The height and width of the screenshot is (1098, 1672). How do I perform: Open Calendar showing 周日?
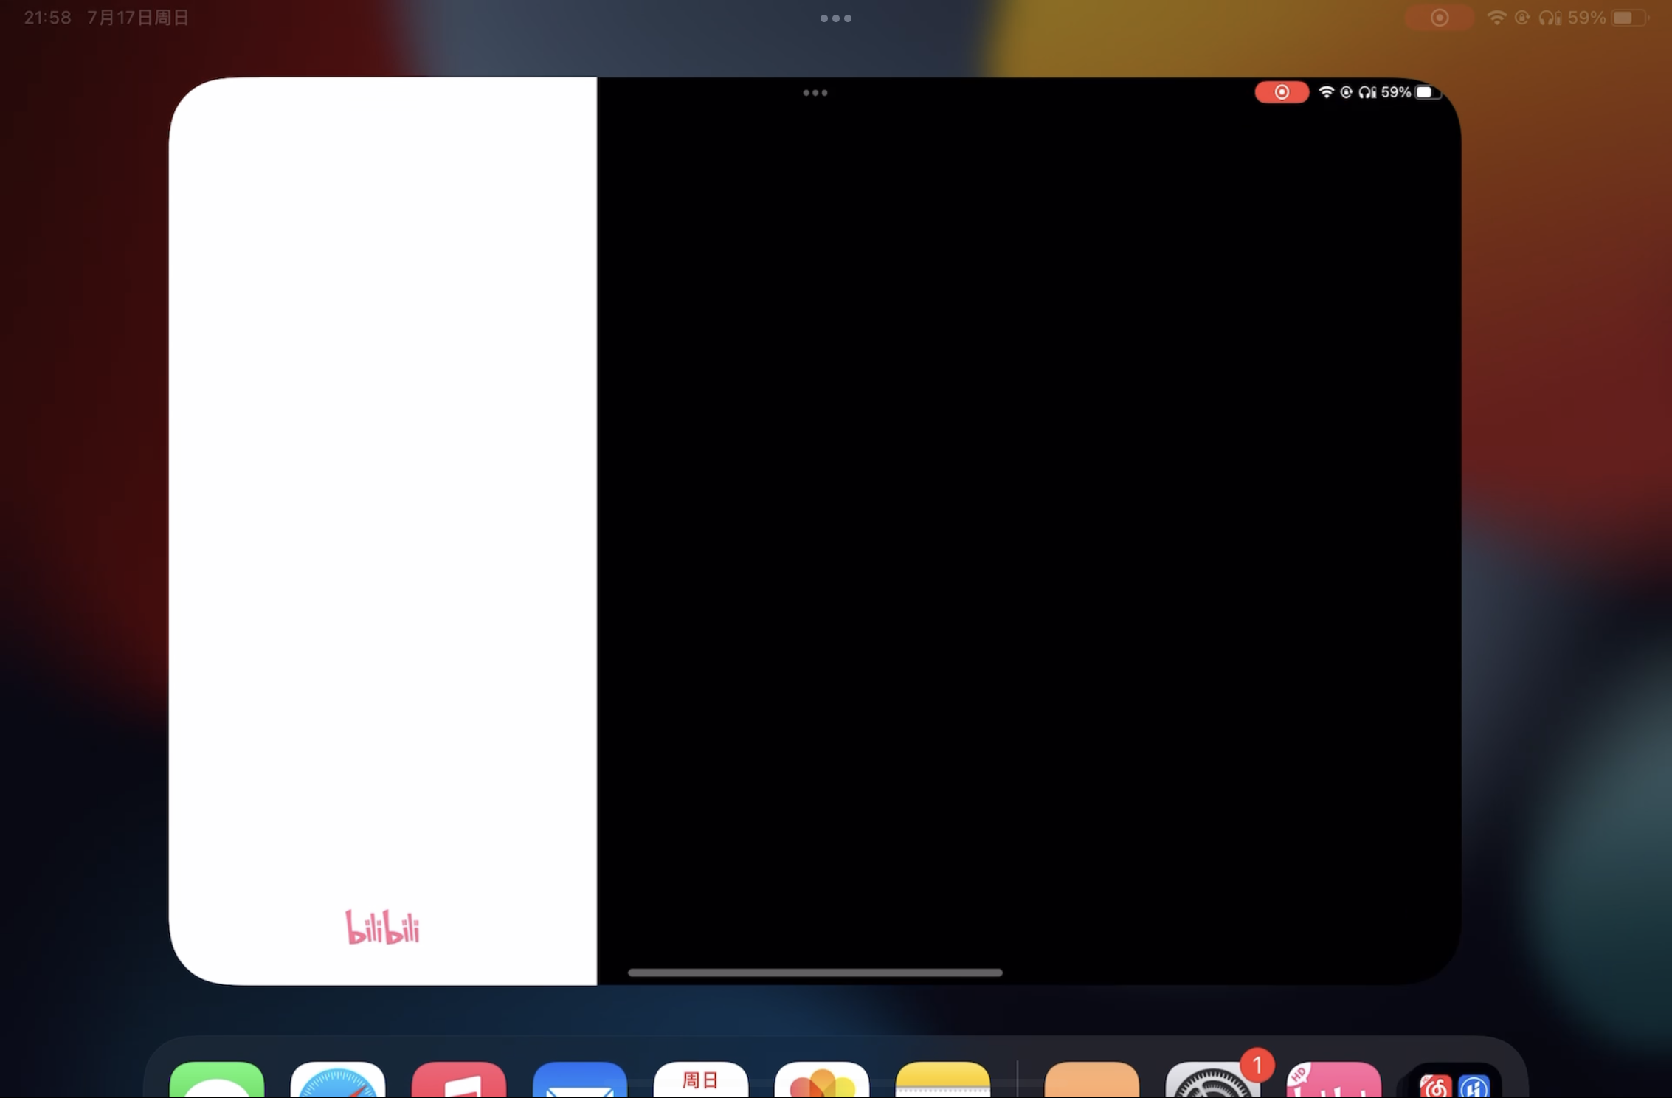coord(700,1080)
